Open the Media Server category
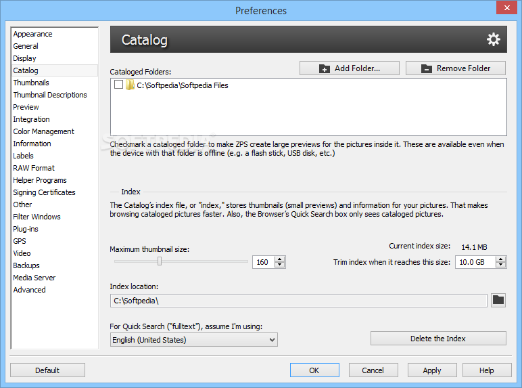Image resolution: width=522 pixels, height=388 pixels. click(x=34, y=278)
